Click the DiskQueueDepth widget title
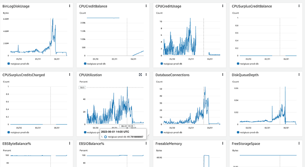Image resolution: width=305 pixels, height=167 pixels. pyautogui.click(x=245, y=75)
